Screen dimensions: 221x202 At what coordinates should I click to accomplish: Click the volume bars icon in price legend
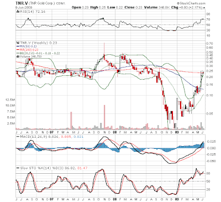[18, 56]
